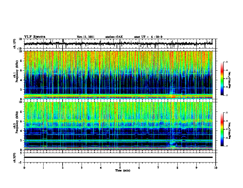Click the "-7" tick on ch.1 color bar

point(226,95)
